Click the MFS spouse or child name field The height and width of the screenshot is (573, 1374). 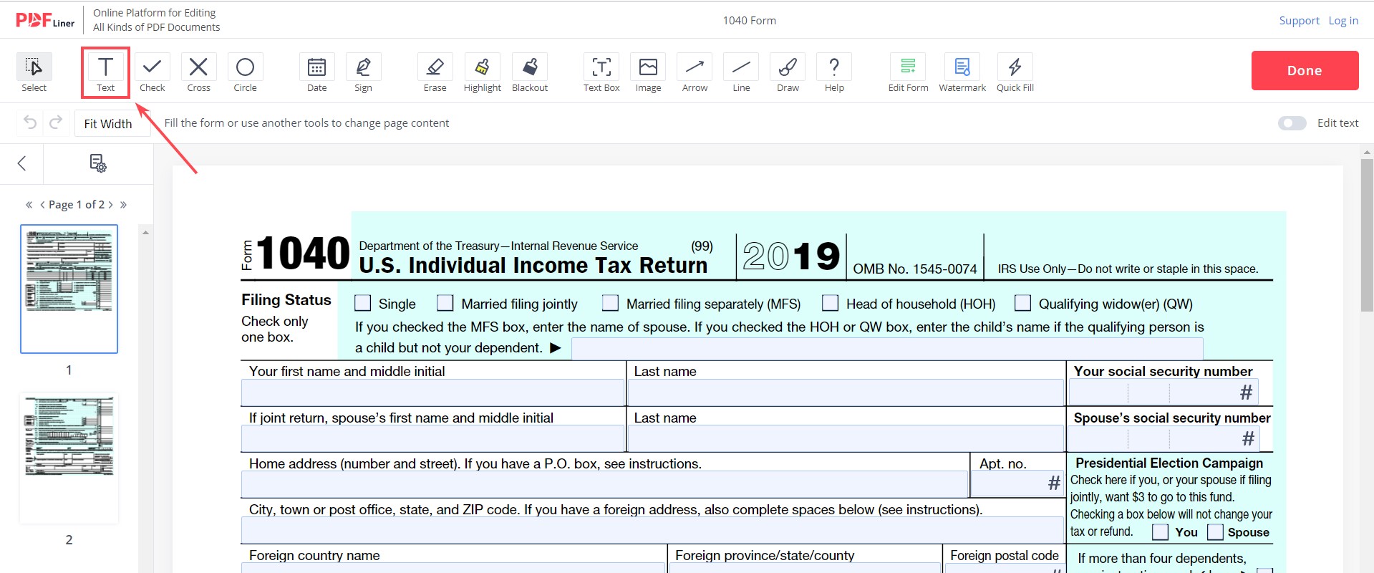coord(887,349)
